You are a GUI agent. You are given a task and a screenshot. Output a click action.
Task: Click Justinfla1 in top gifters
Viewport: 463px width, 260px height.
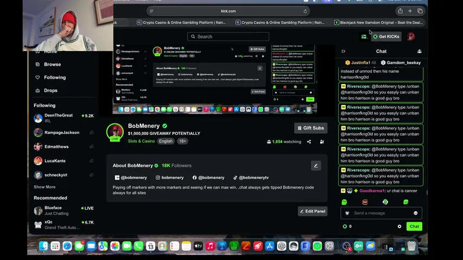tap(360, 62)
